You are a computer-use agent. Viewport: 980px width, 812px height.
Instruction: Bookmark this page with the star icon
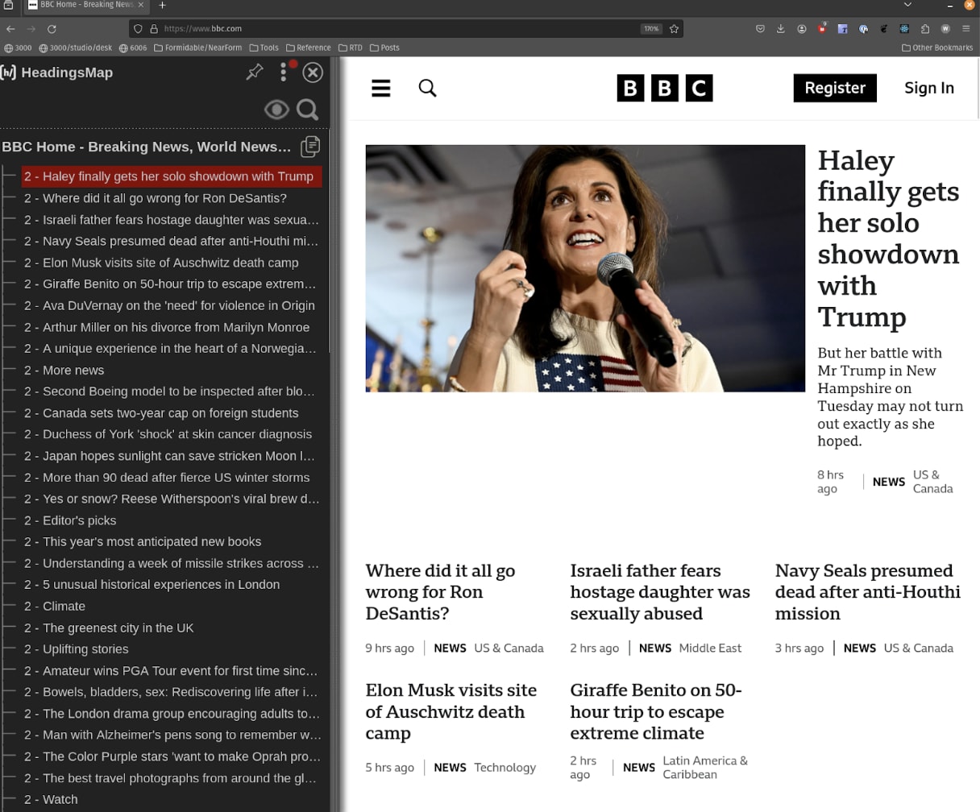tap(675, 28)
